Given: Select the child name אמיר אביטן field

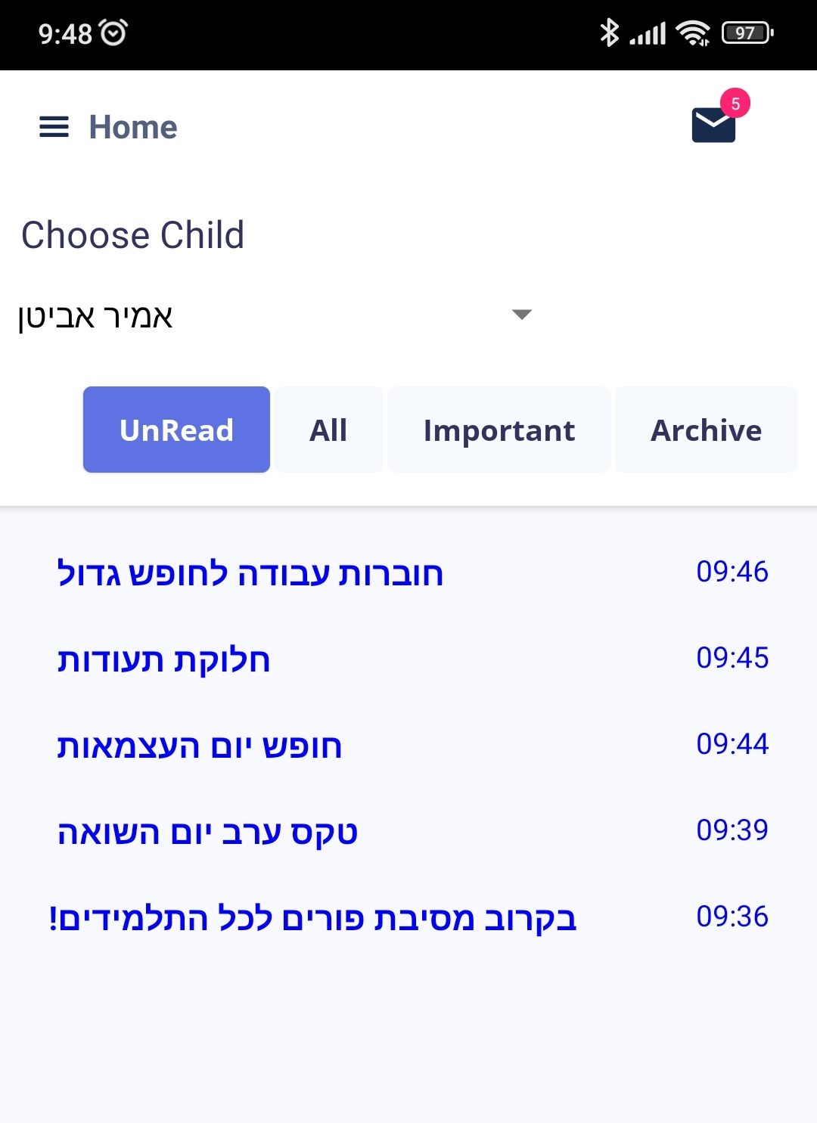Looking at the screenshot, I should [x=275, y=316].
